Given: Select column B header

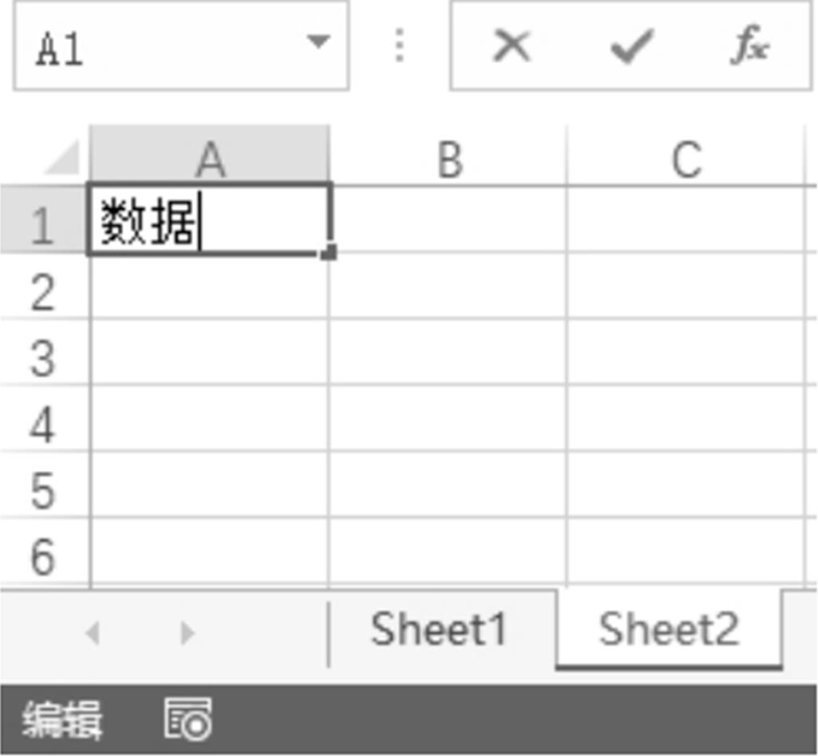Looking at the screenshot, I should (449, 159).
